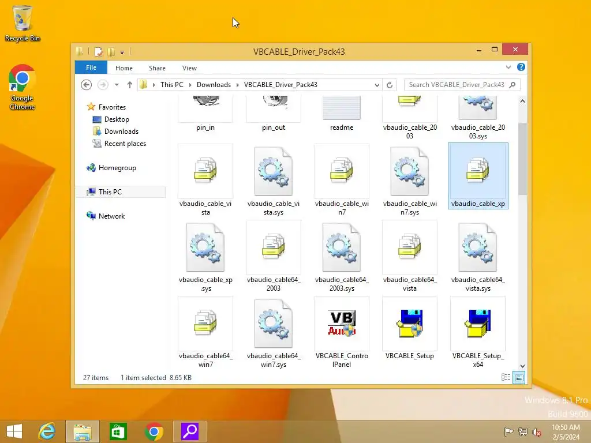The height and width of the screenshot is (443, 591).
Task: Select vbaudio_cable_win7 setup information file
Action: pos(342,180)
